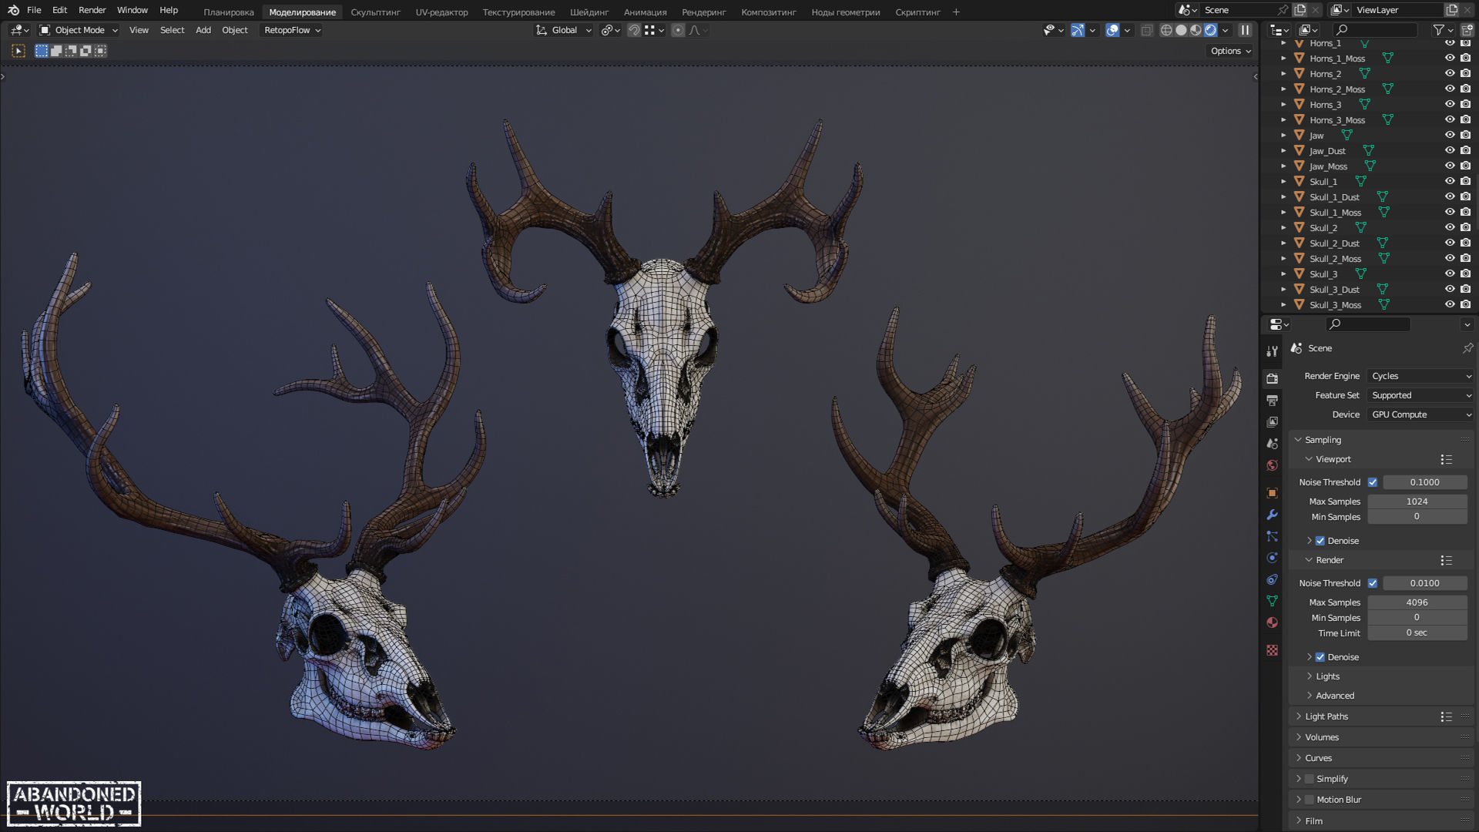Click the outliner search field
Image resolution: width=1479 pixels, height=832 pixels.
tap(1375, 30)
